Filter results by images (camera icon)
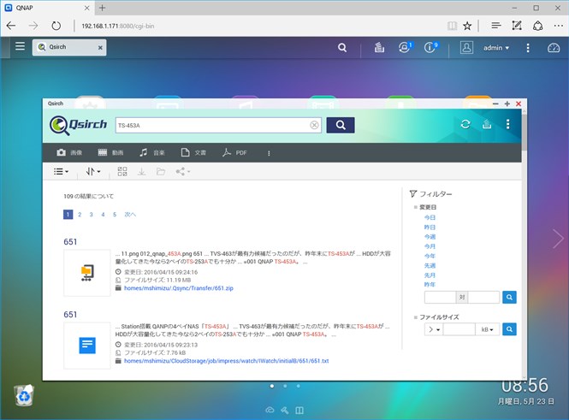This screenshot has width=569, height=420. point(69,153)
